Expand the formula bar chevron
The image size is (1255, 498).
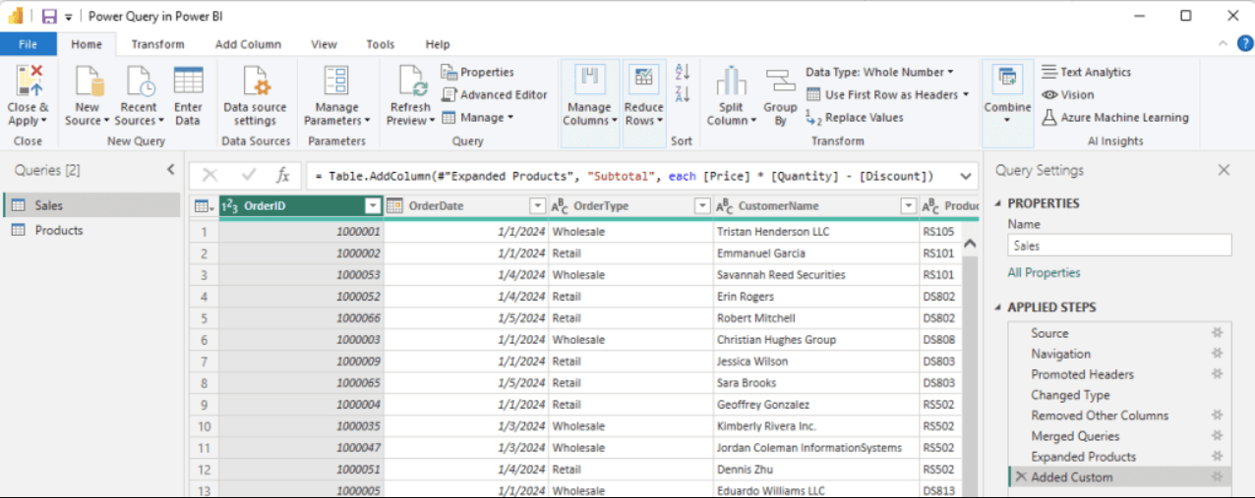pos(965,177)
